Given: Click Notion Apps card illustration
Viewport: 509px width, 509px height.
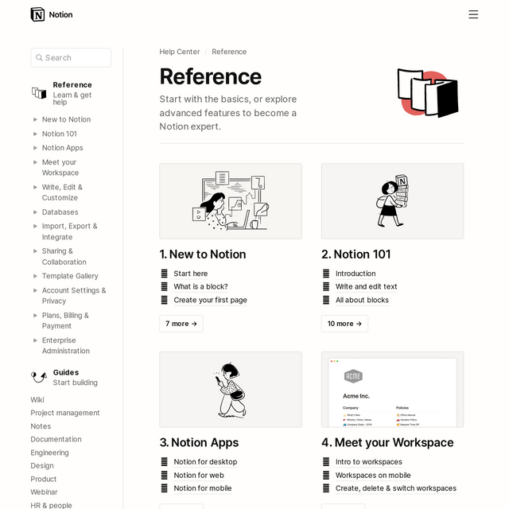Looking at the screenshot, I should tap(231, 390).
